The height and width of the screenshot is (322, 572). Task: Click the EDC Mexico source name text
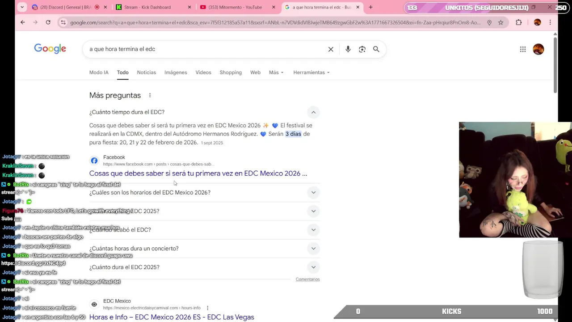pyautogui.click(x=117, y=301)
